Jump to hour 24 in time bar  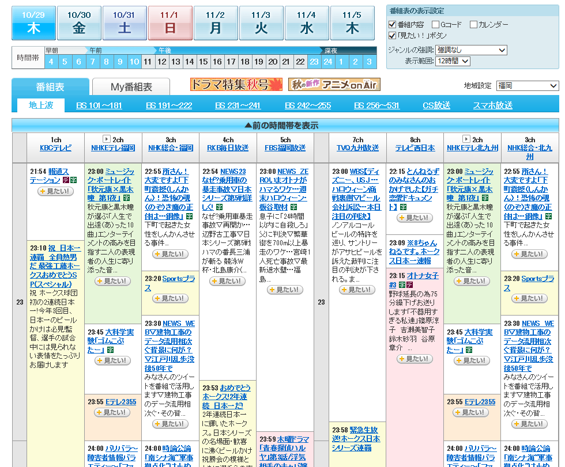[x=328, y=62]
